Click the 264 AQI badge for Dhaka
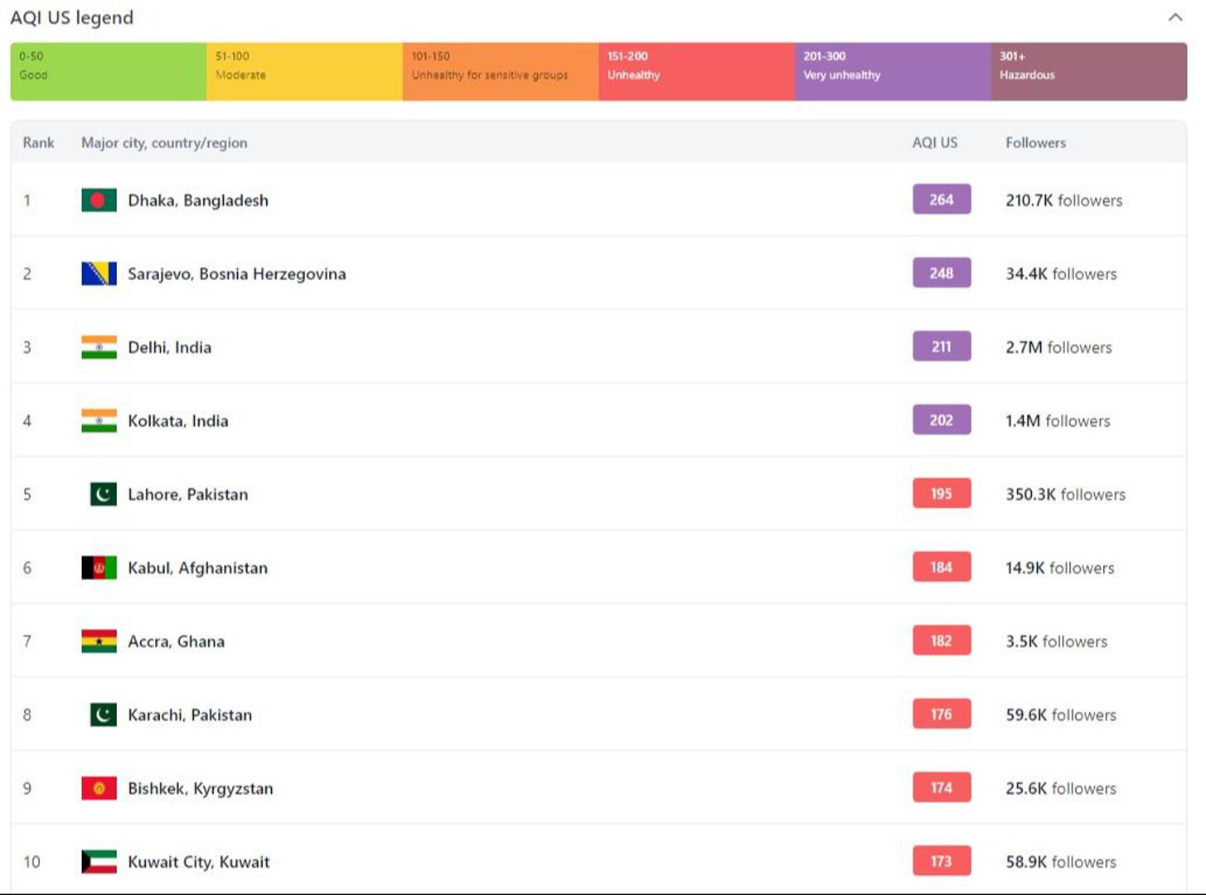This screenshot has height=895, width=1206. click(x=941, y=200)
